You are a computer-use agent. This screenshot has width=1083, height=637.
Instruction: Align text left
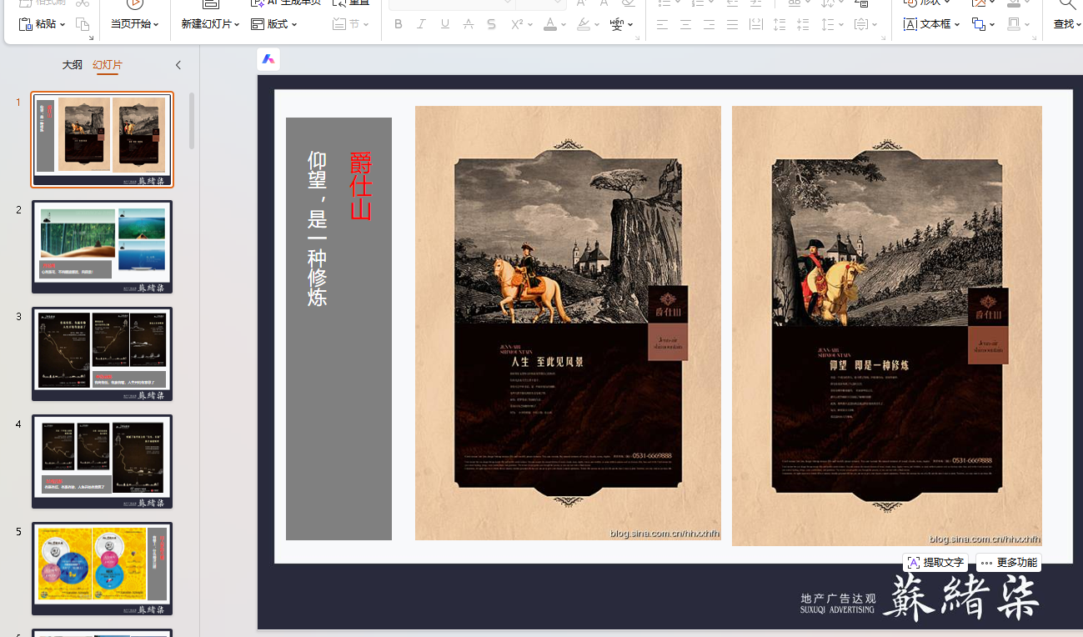(662, 24)
